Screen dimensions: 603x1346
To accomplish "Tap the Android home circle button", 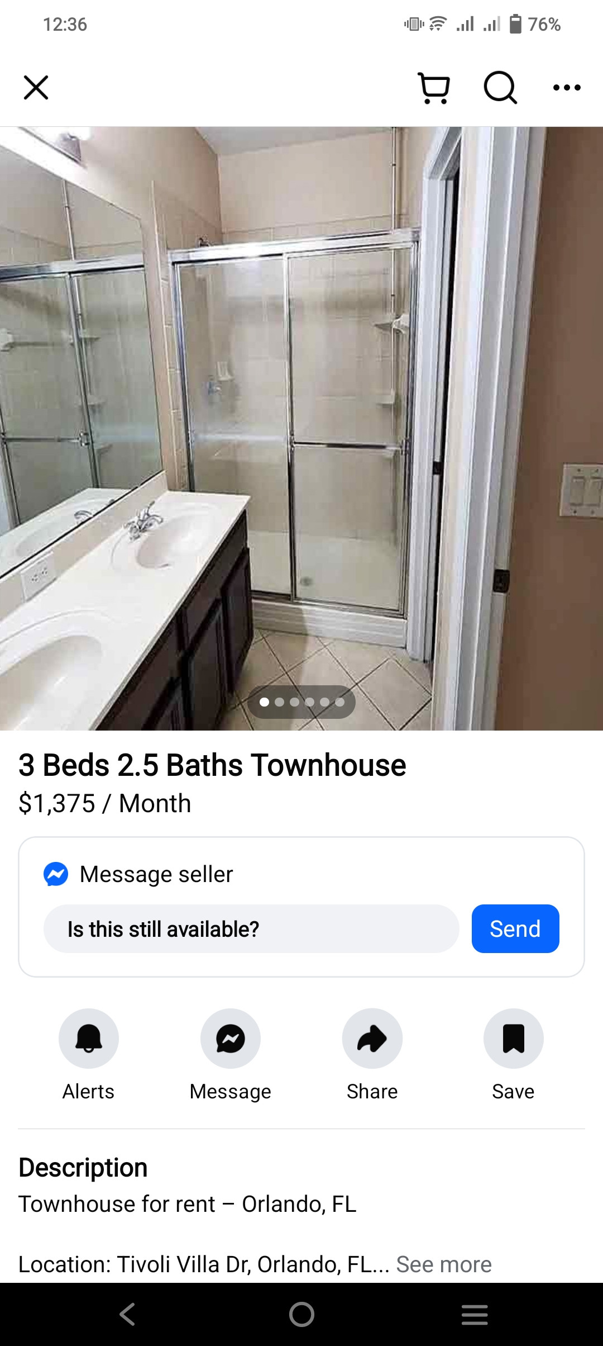I will click(301, 1314).
